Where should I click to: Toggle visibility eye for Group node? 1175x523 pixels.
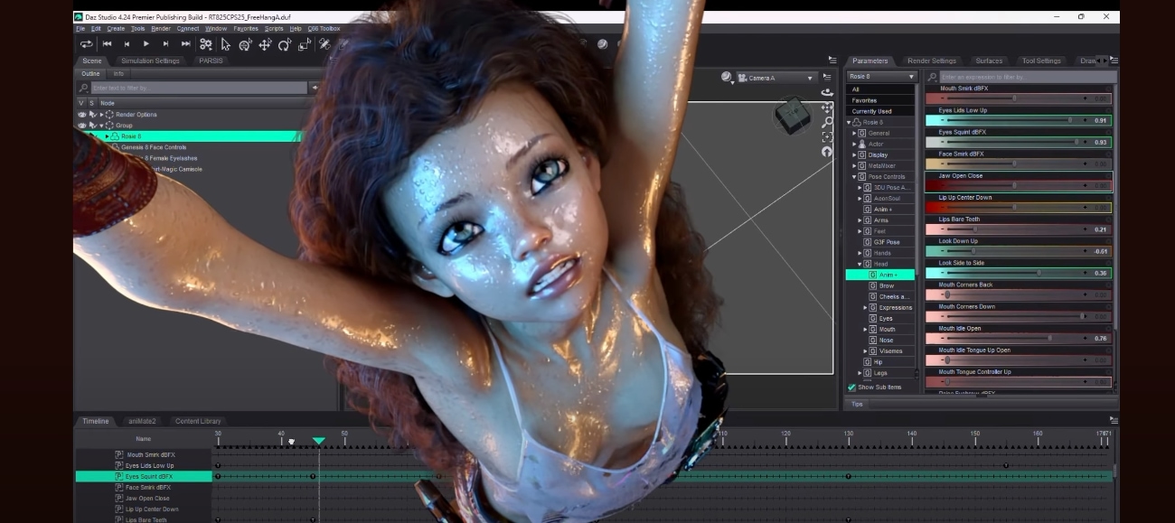click(x=81, y=126)
